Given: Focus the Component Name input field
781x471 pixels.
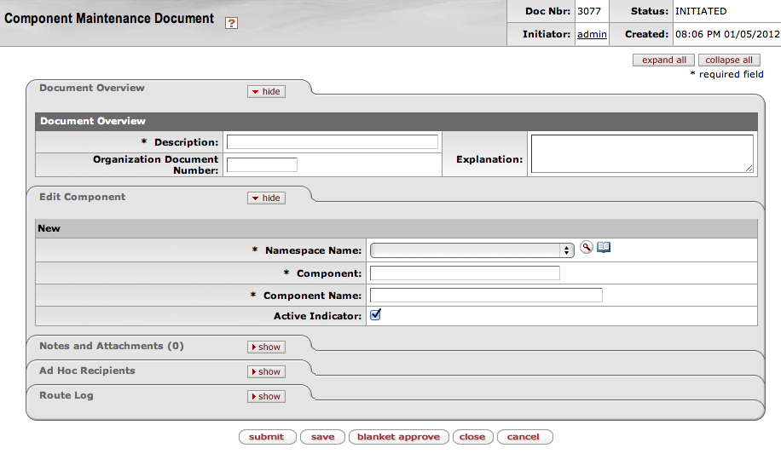Looking at the screenshot, I should (486, 295).
